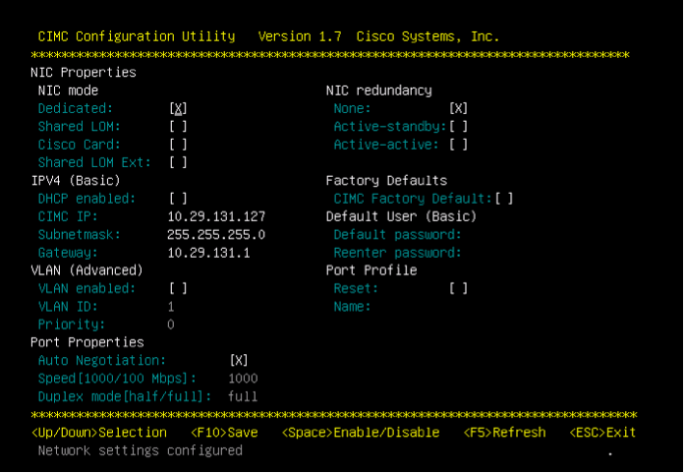This screenshot has height=473, width=684.
Task: Toggle the Dedicated NIC mode checkbox
Action: click(x=178, y=108)
